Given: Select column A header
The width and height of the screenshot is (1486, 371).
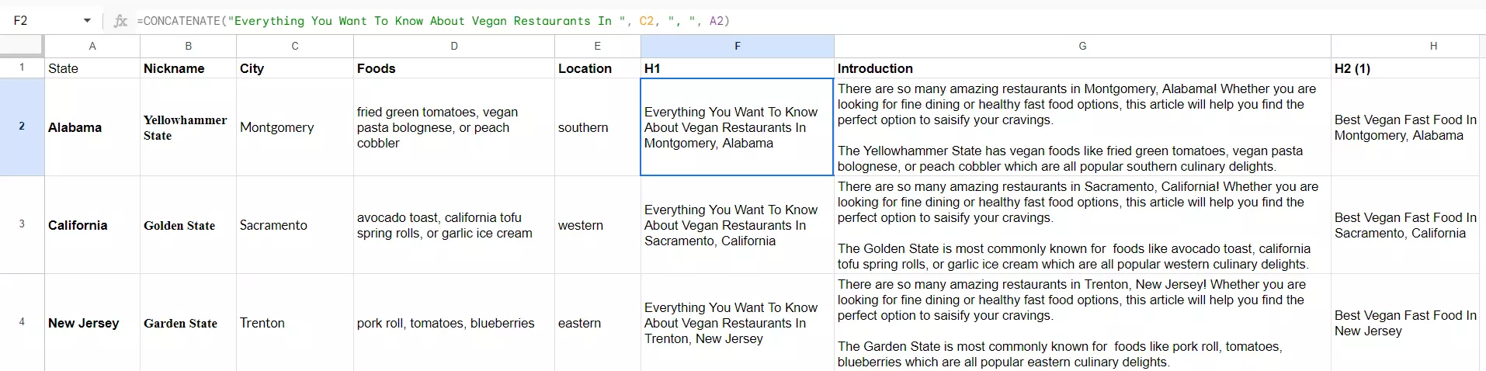Looking at the screenshot, I should [92, 46].
